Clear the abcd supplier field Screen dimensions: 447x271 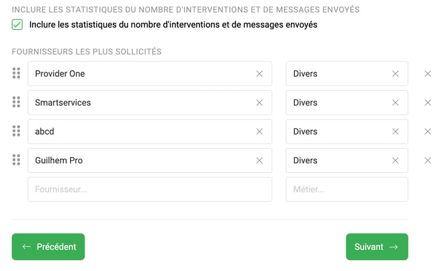260,131
